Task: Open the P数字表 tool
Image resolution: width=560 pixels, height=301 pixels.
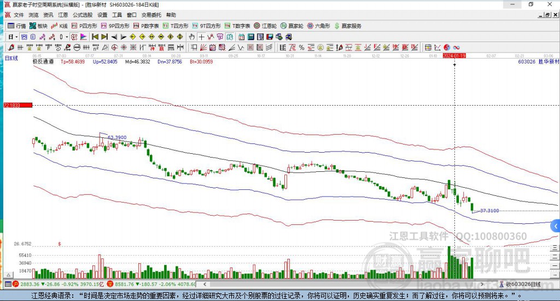Action: [146, 26]
